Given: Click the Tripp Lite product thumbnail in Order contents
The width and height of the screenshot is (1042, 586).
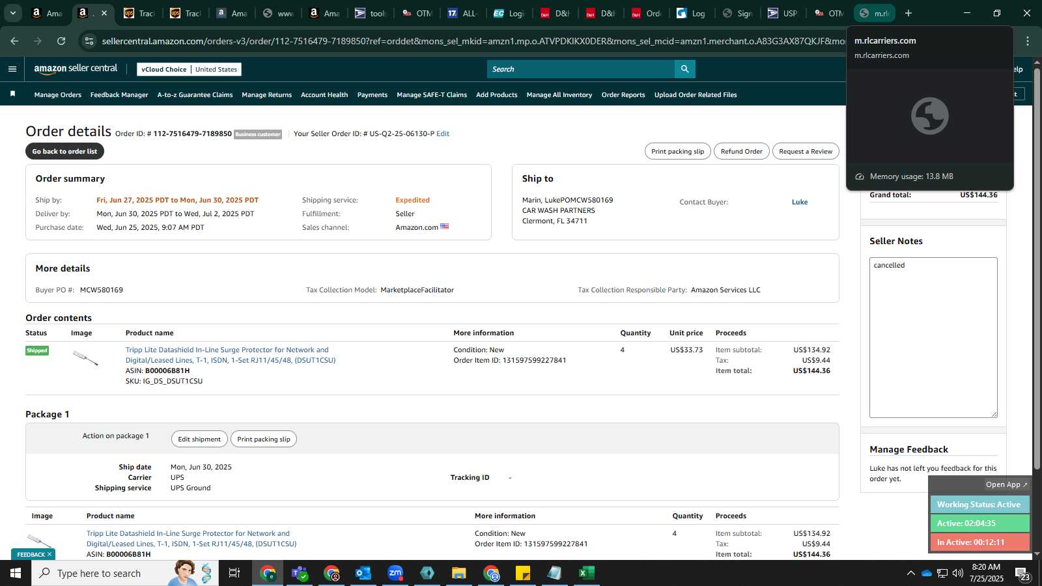Looking at the screenshot, I should click(x=85, y=358).
